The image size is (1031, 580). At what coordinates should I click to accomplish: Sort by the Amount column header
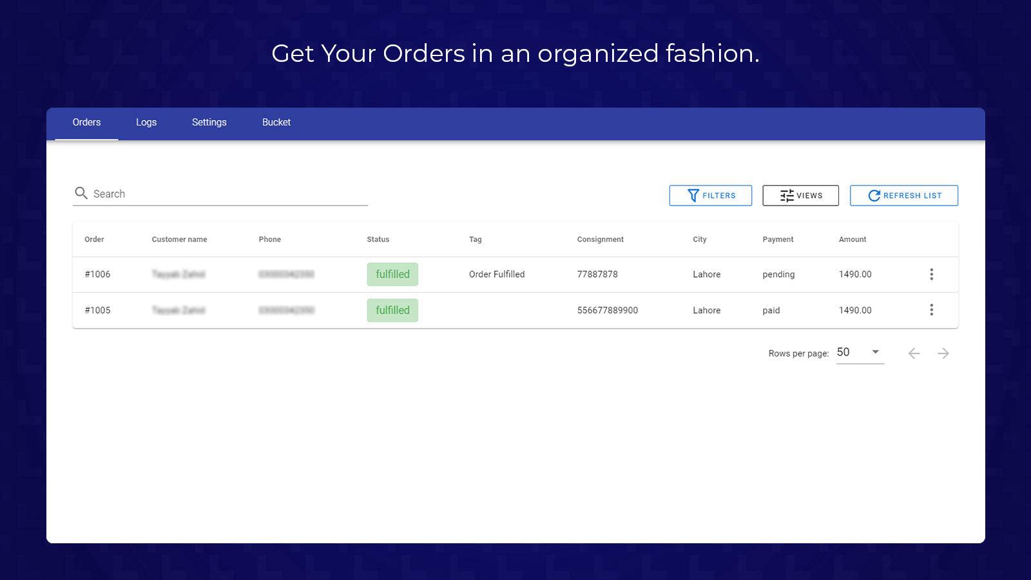point(852,239)
